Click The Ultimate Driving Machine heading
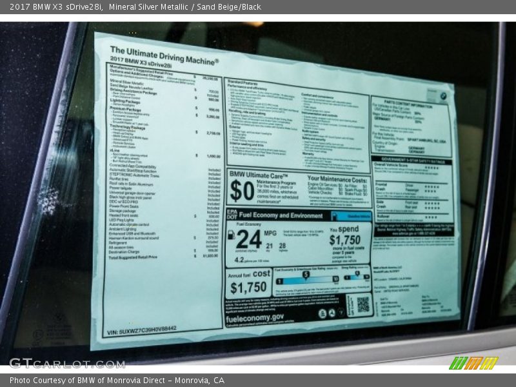 pyautogui.click(x=164, y=54)
